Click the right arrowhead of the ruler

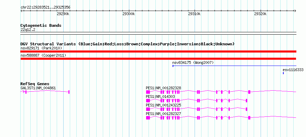295,11
